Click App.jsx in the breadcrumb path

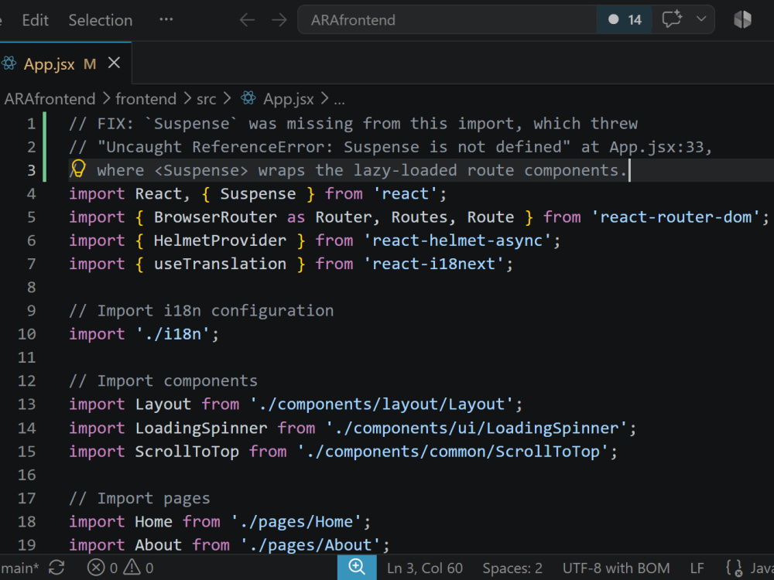[288, 99]
